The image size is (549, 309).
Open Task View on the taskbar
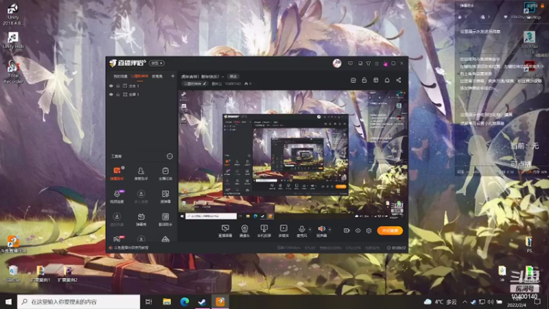(x=149, y=301)
